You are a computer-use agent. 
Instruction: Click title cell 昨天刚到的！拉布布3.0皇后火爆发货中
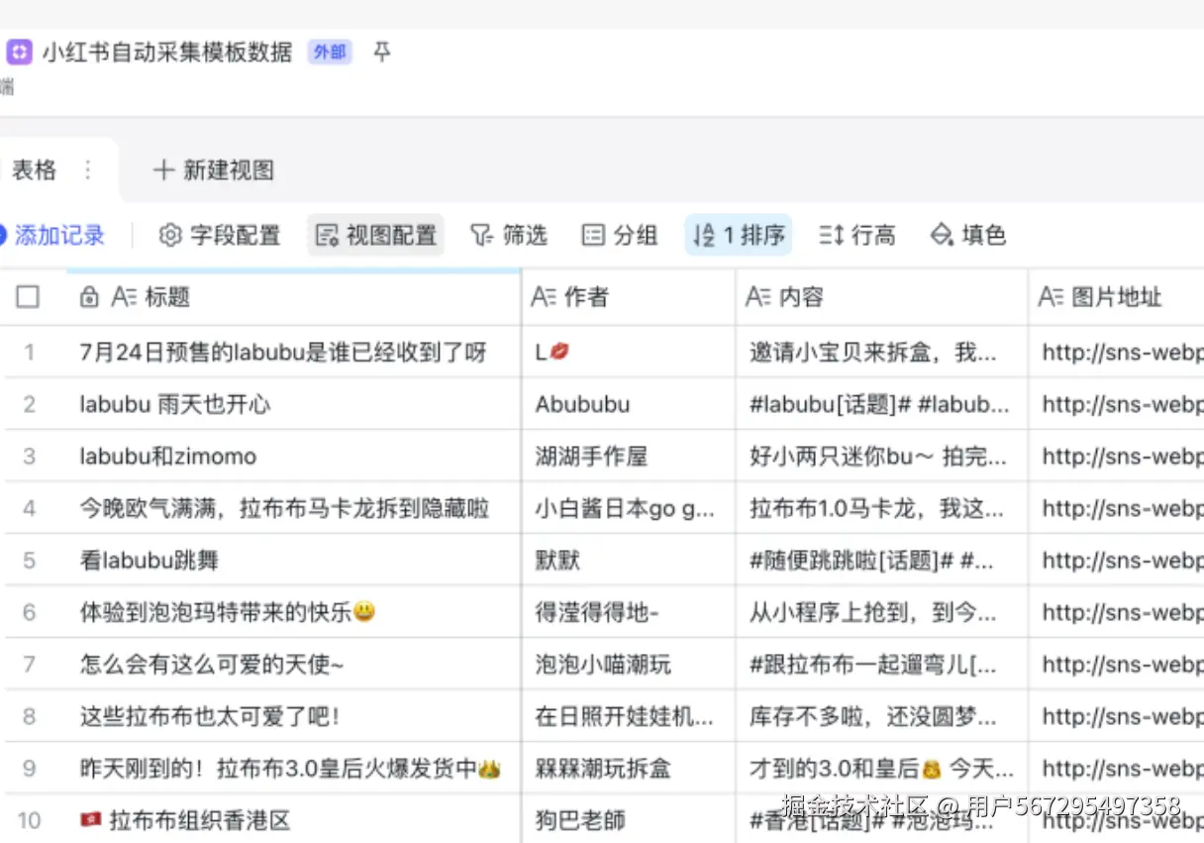click(292, 769)
